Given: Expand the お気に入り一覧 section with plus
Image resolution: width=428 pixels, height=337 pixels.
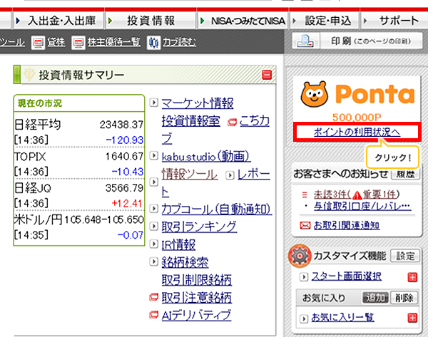Looking at the screenshot, I should click(412, 318).
